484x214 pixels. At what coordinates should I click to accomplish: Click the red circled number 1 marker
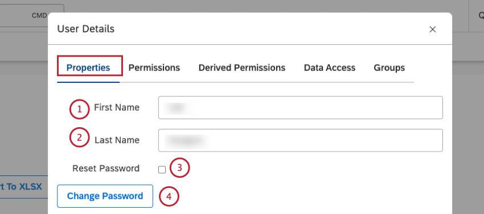(x=79, y=109)
